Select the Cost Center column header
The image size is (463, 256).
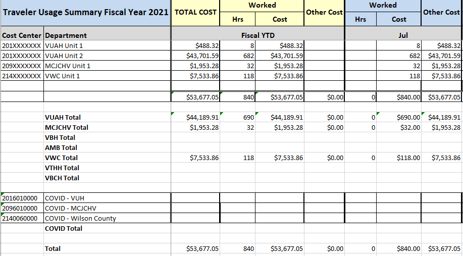pyautogui.click(x=22, y=35)
